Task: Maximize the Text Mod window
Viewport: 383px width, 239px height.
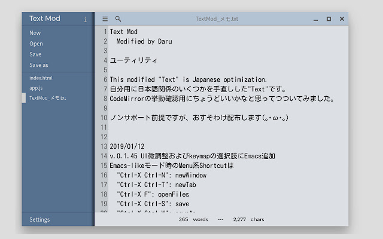Action: click(329, 19)
